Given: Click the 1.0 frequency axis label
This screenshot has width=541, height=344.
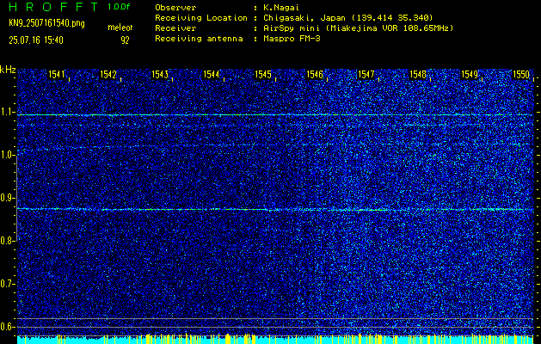Looking at the screenshot, I should click(x=6, y=156).
